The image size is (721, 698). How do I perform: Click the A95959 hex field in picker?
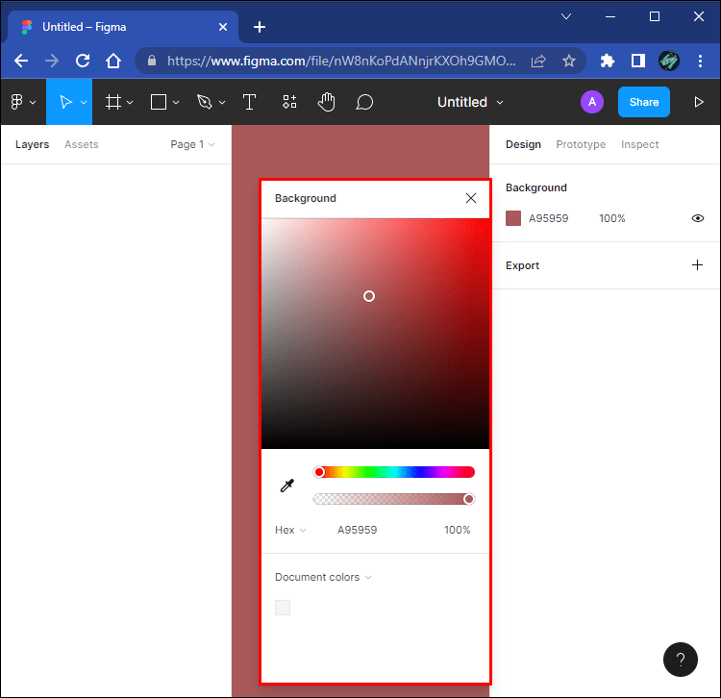click(x=357, y=530)
